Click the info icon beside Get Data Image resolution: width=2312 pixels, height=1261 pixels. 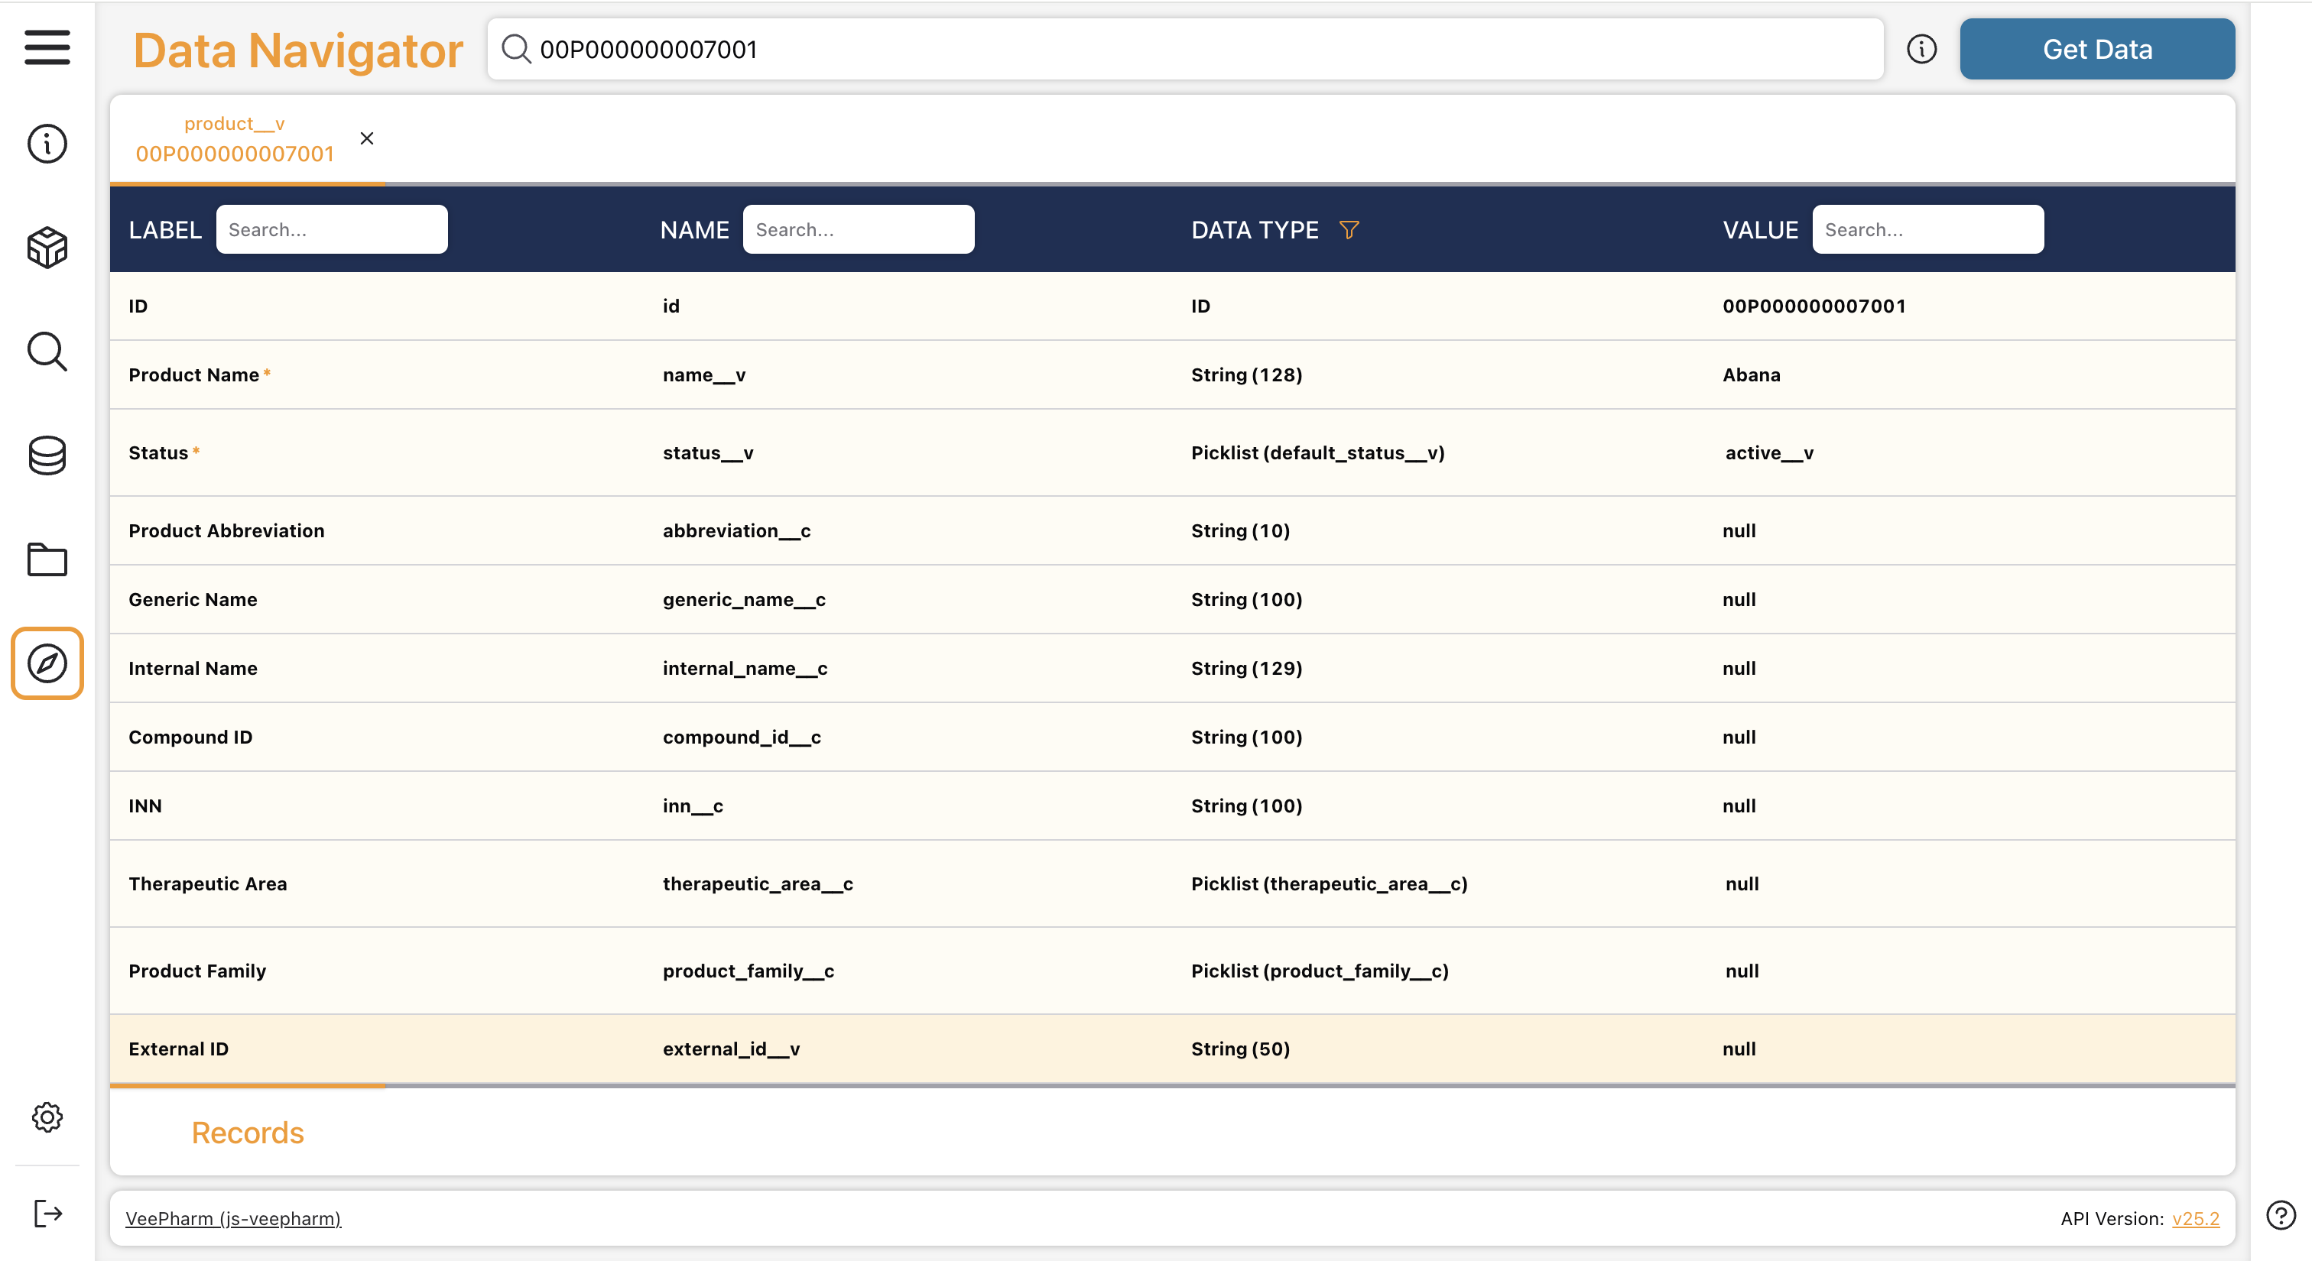pyautogui.click(x=1921, y=50)
